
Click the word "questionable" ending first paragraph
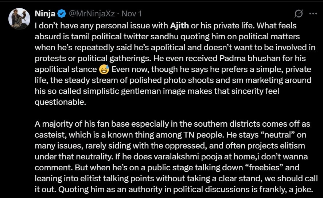click(60, 102)
